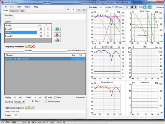The height and width of the screenshot is (124, 165).
Task: Click the Power & DI chart
Action: point(107,62)
